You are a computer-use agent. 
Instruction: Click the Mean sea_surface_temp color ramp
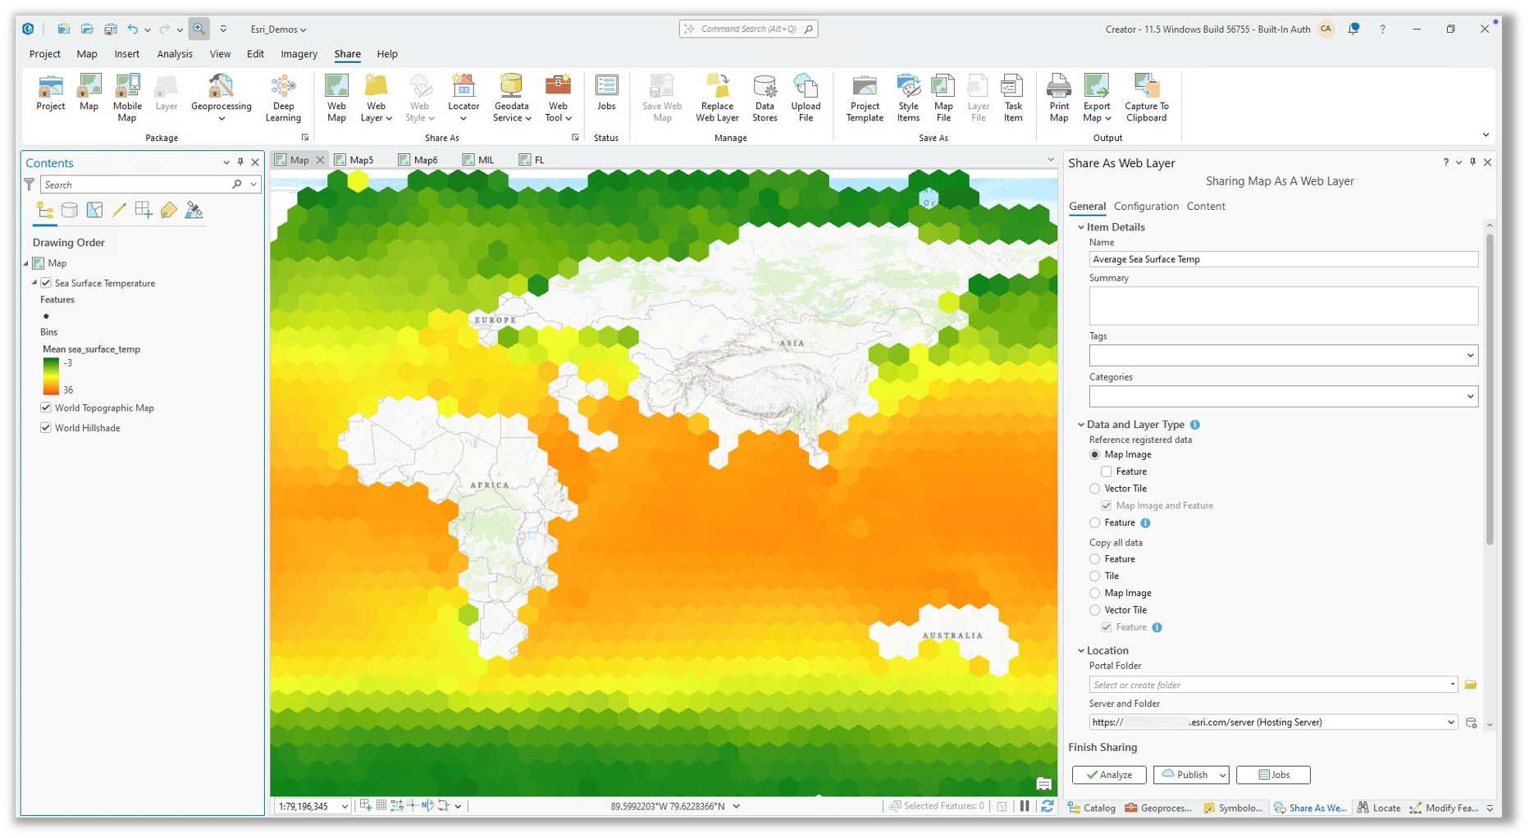tap(51, 376)
